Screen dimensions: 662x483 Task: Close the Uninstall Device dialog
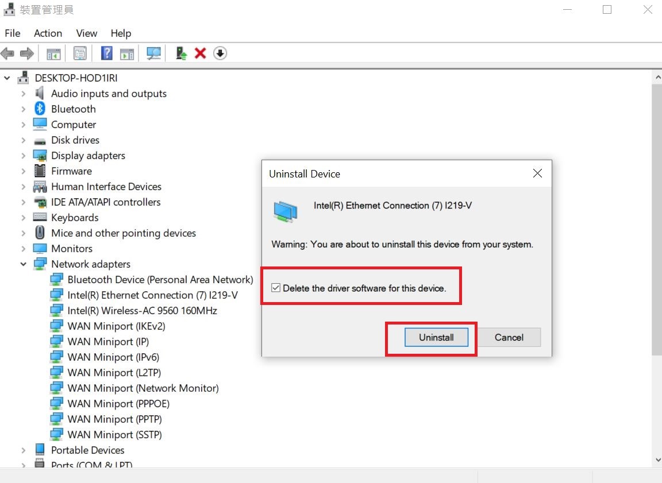(x=537, y=173)
